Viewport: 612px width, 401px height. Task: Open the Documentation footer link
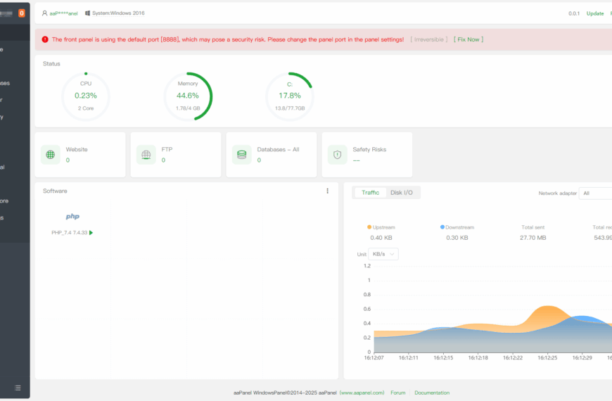click(432, 393)
